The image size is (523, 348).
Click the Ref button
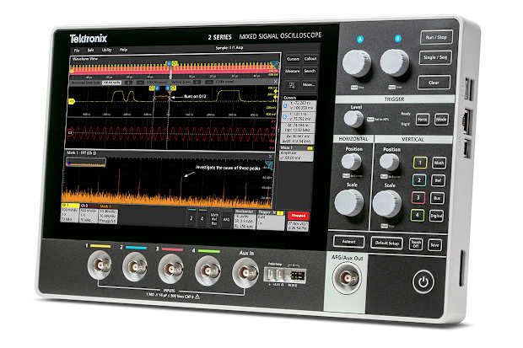click(438, 180)
